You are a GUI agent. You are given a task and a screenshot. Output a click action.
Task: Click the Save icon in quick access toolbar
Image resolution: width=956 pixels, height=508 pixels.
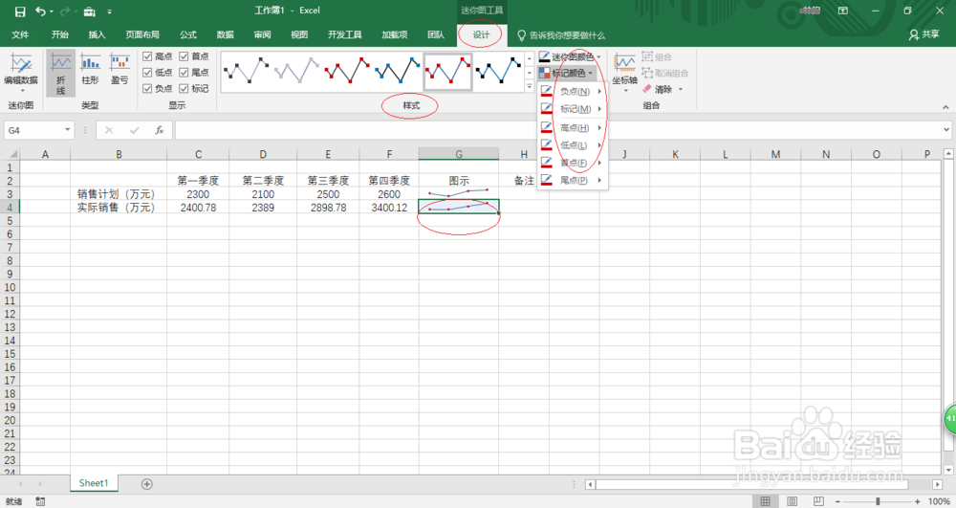[x=20, y=11]
